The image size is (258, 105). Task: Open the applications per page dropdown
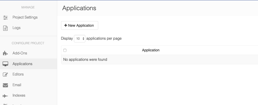80,39
